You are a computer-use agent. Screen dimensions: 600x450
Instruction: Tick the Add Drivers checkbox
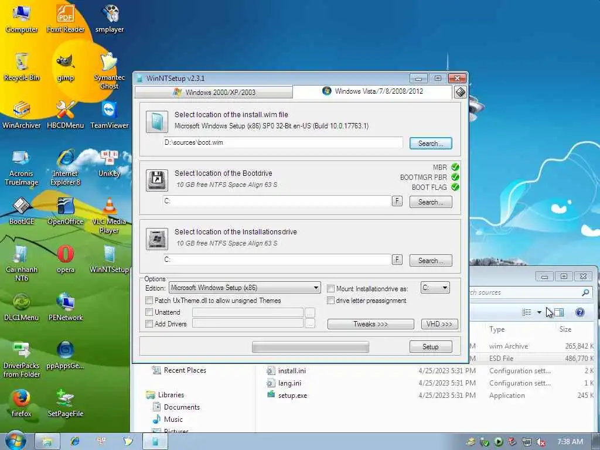tap(149, 323)
